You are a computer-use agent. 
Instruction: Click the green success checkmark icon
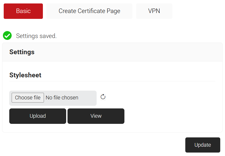tap(7, 36)
